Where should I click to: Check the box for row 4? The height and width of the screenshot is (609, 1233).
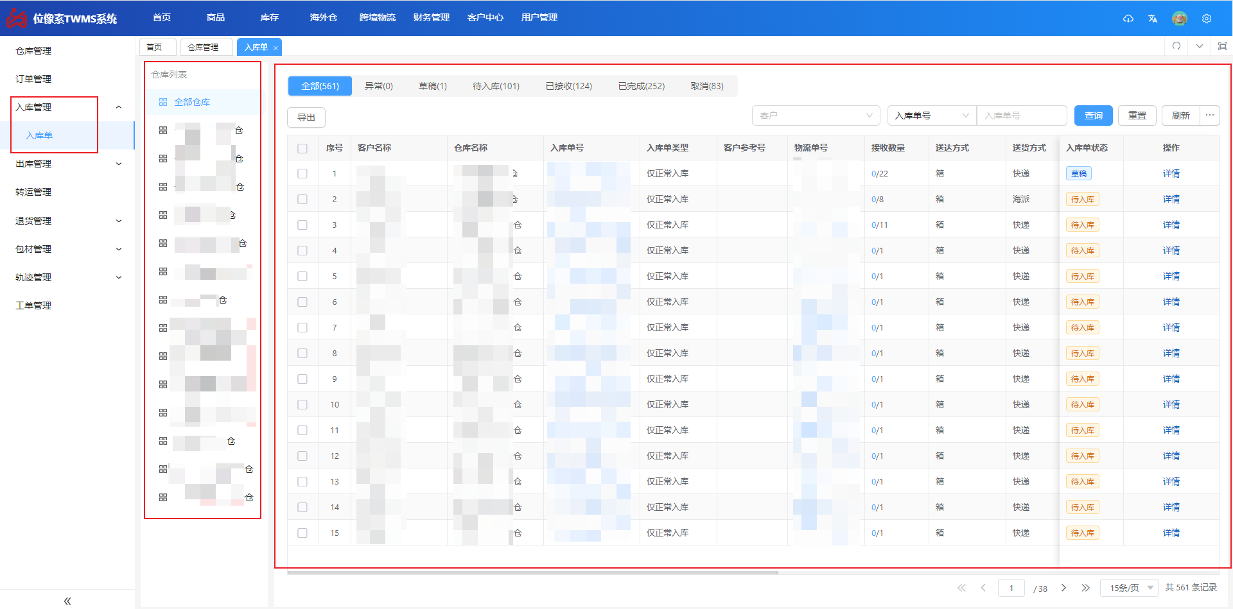[x=302, y=251]
